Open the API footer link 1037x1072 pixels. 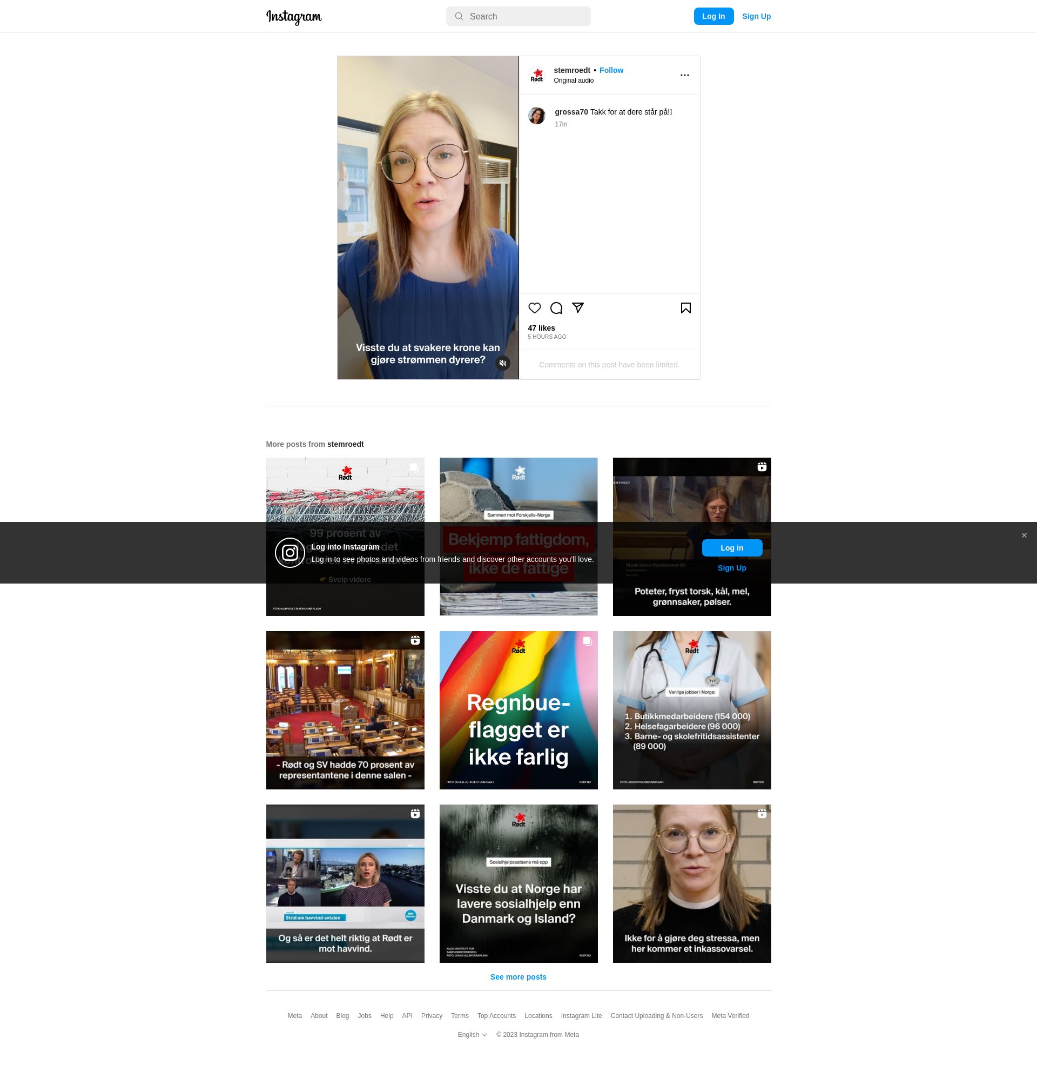(x=407, y=1016)
